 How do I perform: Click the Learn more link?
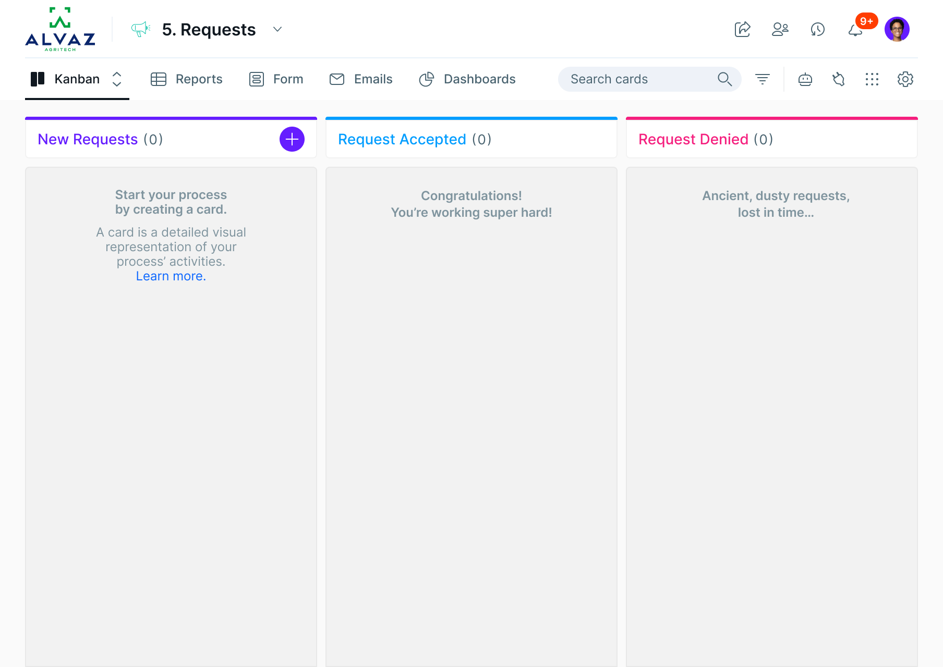pos(171,276)
